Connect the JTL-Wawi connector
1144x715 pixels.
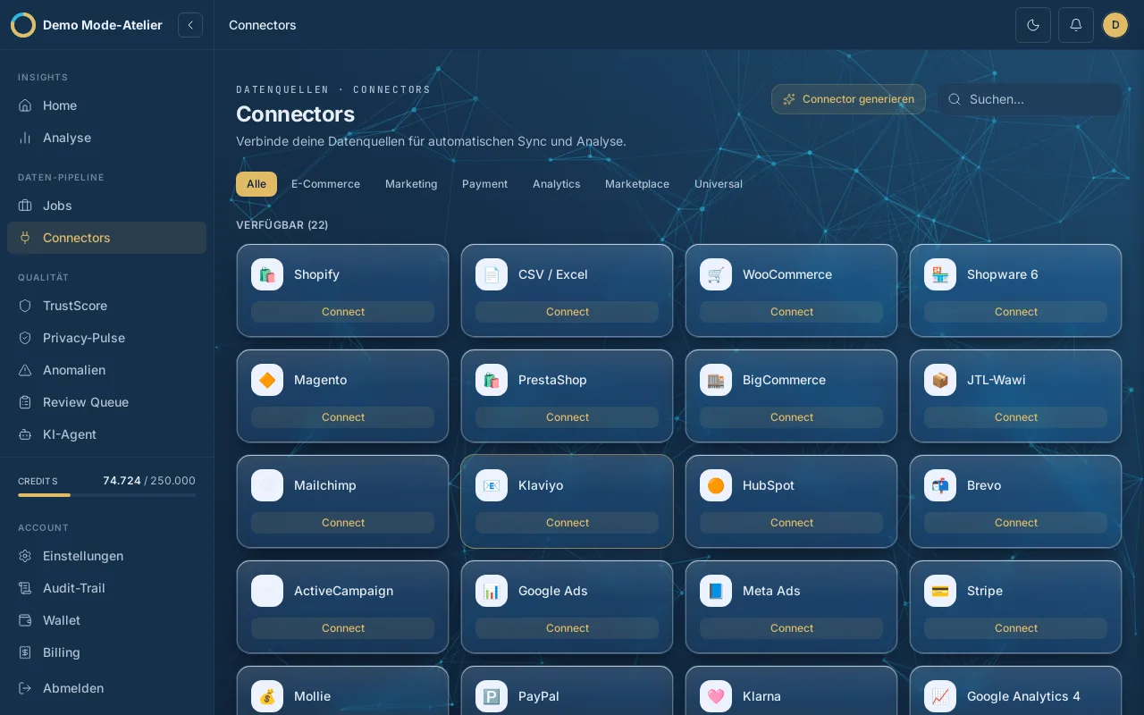click(x=1015, y=417)
